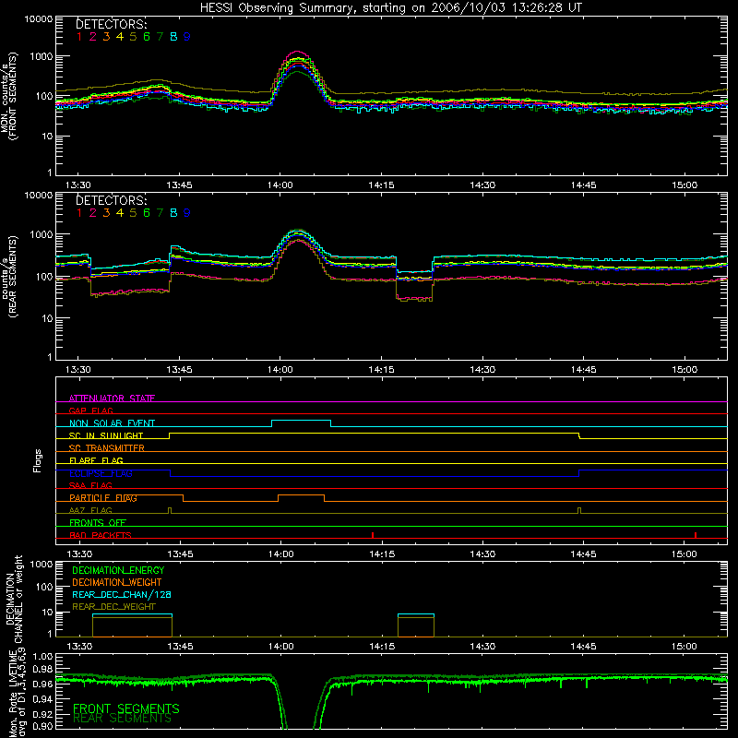
Task: Click DETECTORS: heading in rear segments plot
Action: coord(112,200)
